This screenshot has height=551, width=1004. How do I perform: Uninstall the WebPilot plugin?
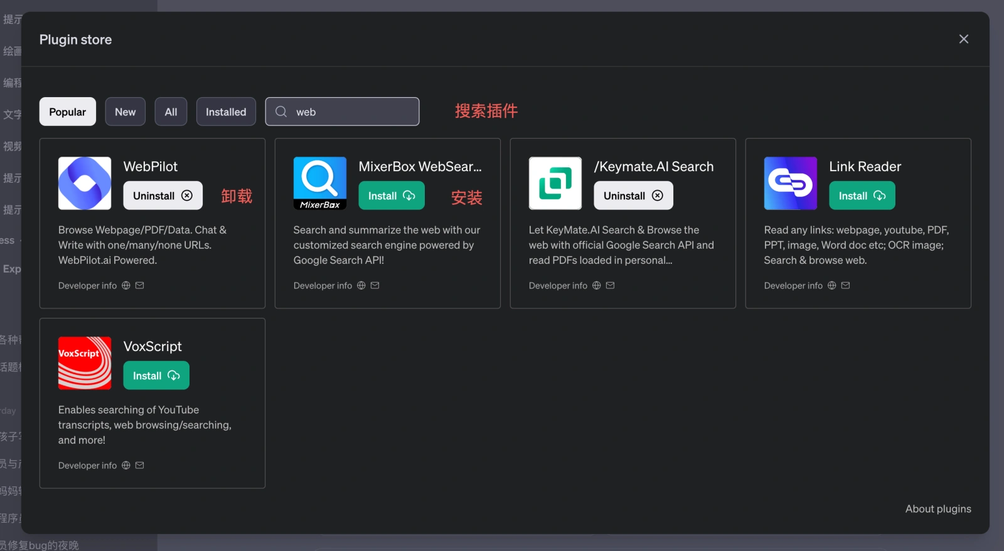163,196
